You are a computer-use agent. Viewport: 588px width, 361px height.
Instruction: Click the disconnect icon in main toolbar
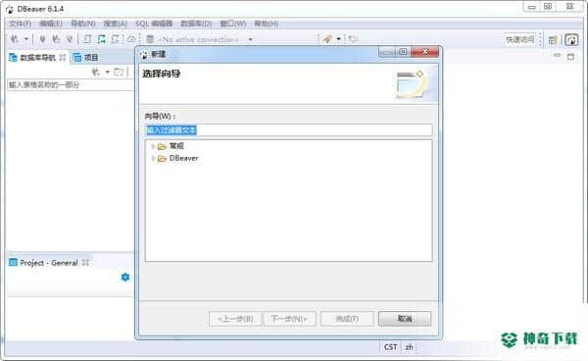[x=69, y=39]
